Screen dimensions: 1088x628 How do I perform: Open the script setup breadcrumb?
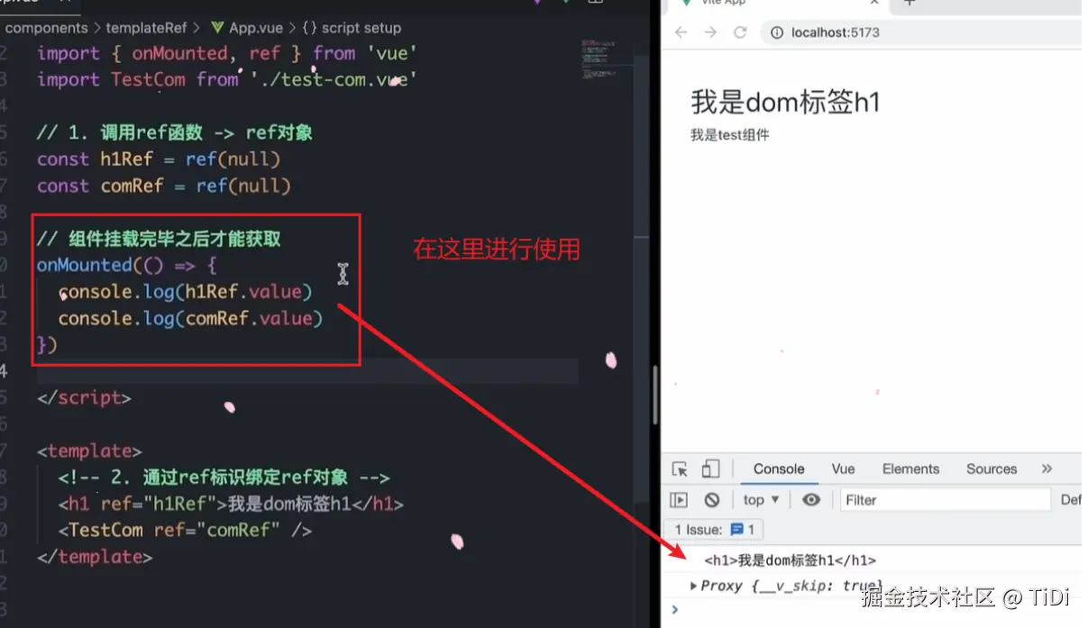coord(352,28)
